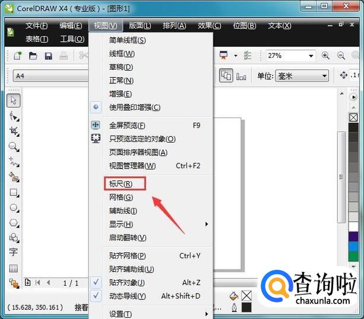Toggle 贴齐对象(J) snap to objects
Screen dimensions: 364x319
pyautogui.click(x=151, y=283)
